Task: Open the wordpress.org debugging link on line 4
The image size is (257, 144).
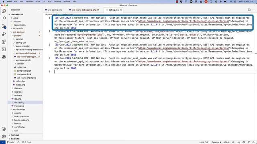Action: tap(184, 62)
